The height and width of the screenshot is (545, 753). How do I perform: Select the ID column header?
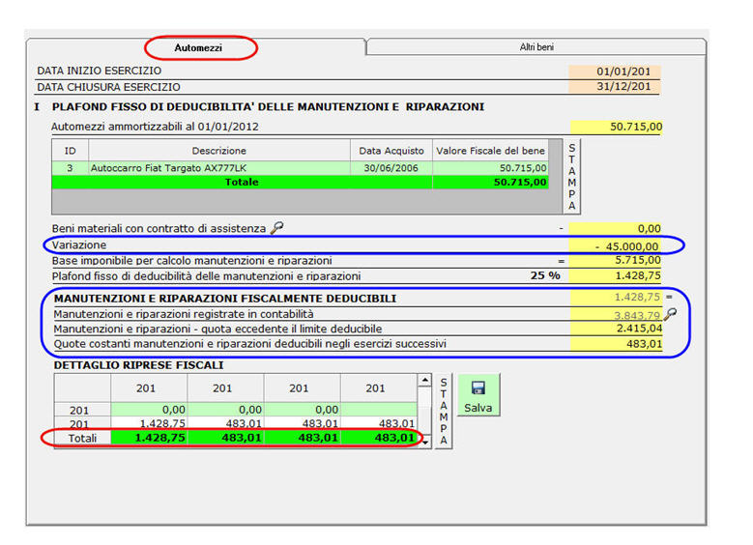coord(71,151)
